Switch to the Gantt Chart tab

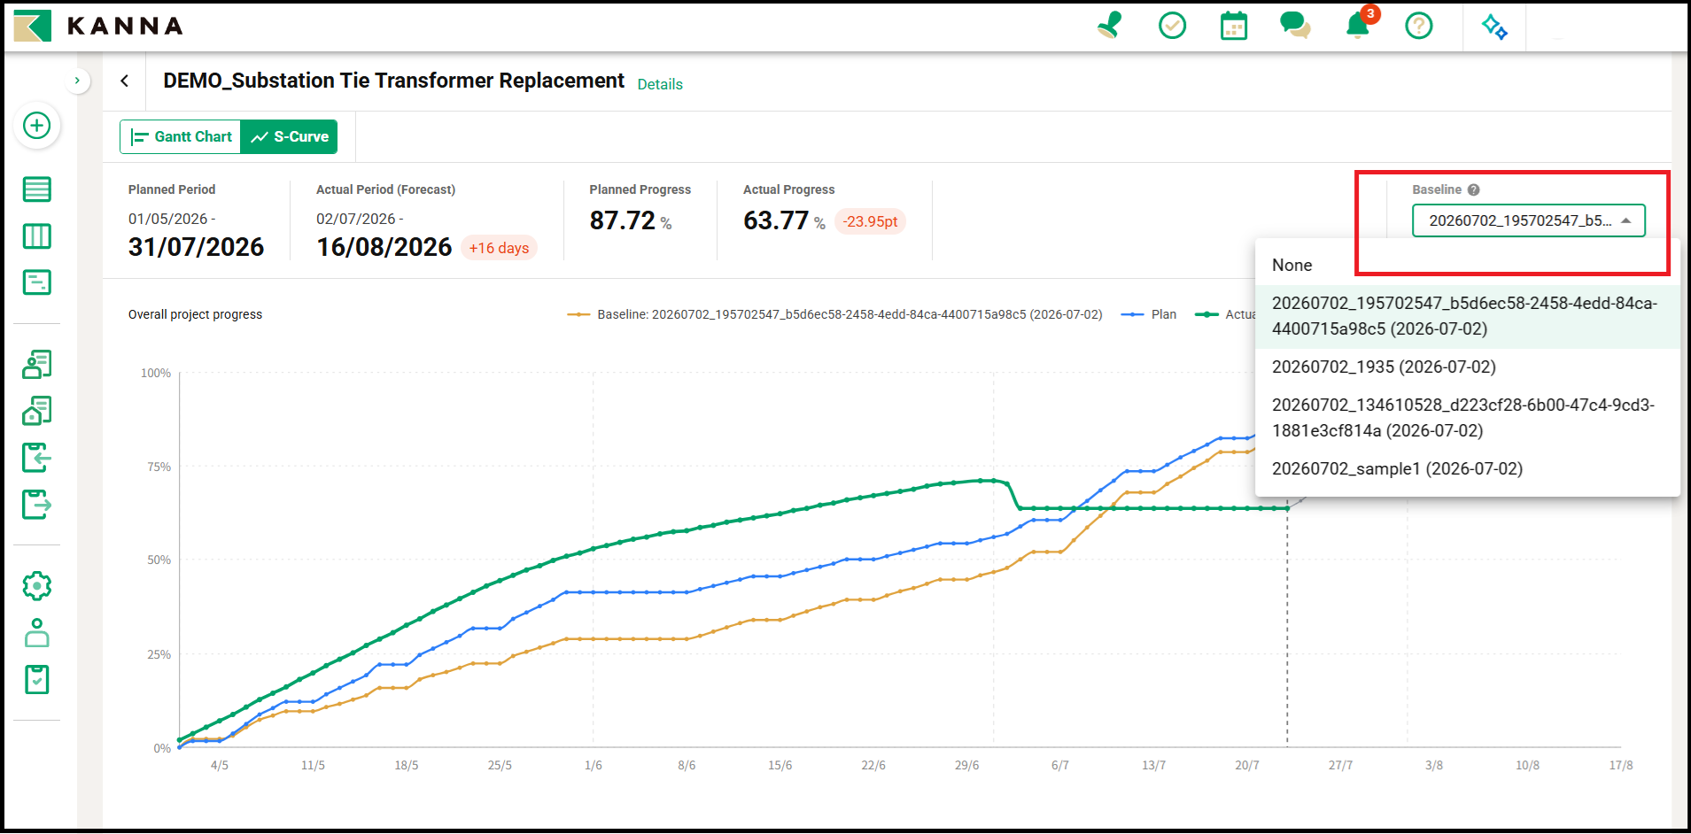click(181, 136)
